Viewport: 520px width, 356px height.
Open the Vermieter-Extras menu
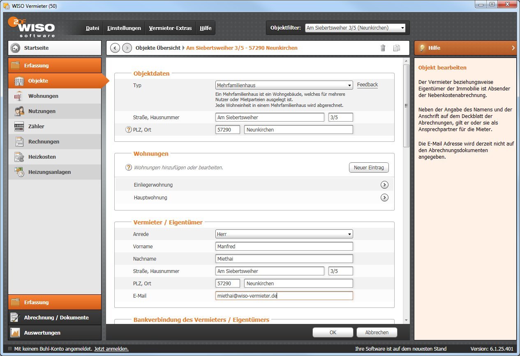(170, 28)
